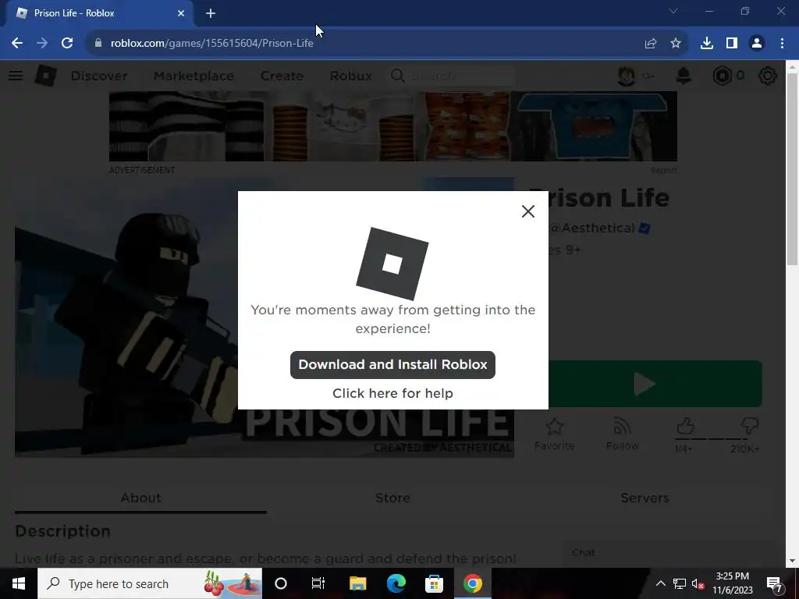Open the tab search chevron
The image size is (799, 599).
673,11
